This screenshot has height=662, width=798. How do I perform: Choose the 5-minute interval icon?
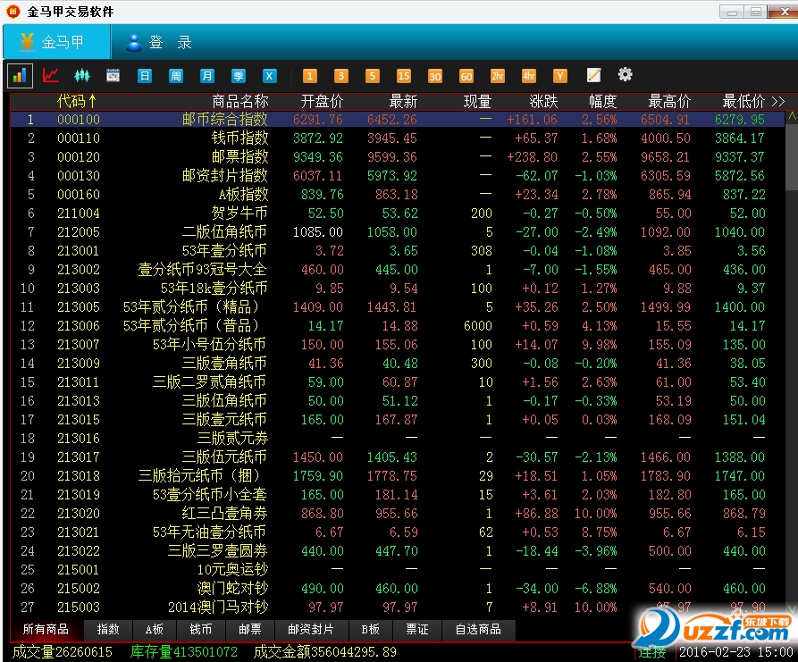tap(373, 76)
